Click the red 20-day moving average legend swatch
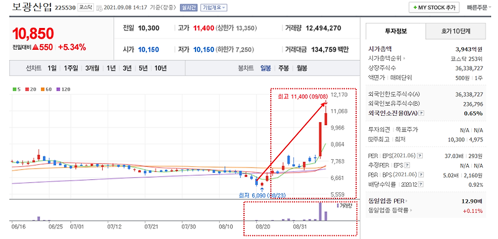The image size is (498, 239). (27, 90)
